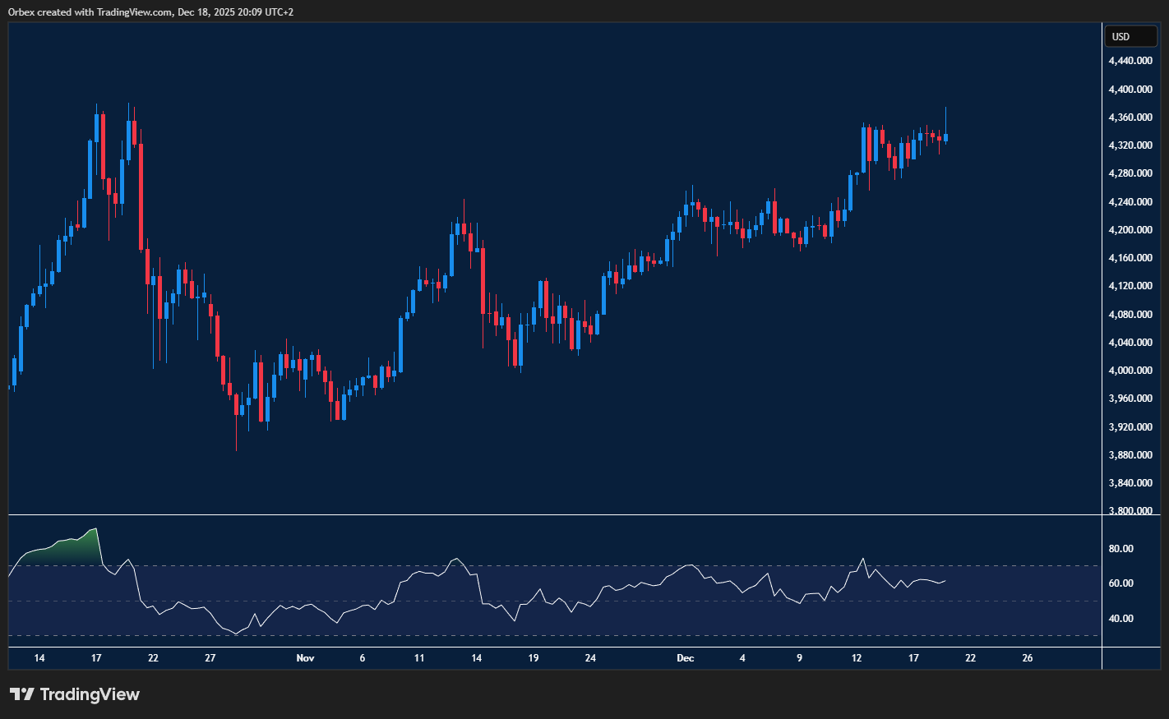Click the 26 date label on time axis

[1027, 658]
